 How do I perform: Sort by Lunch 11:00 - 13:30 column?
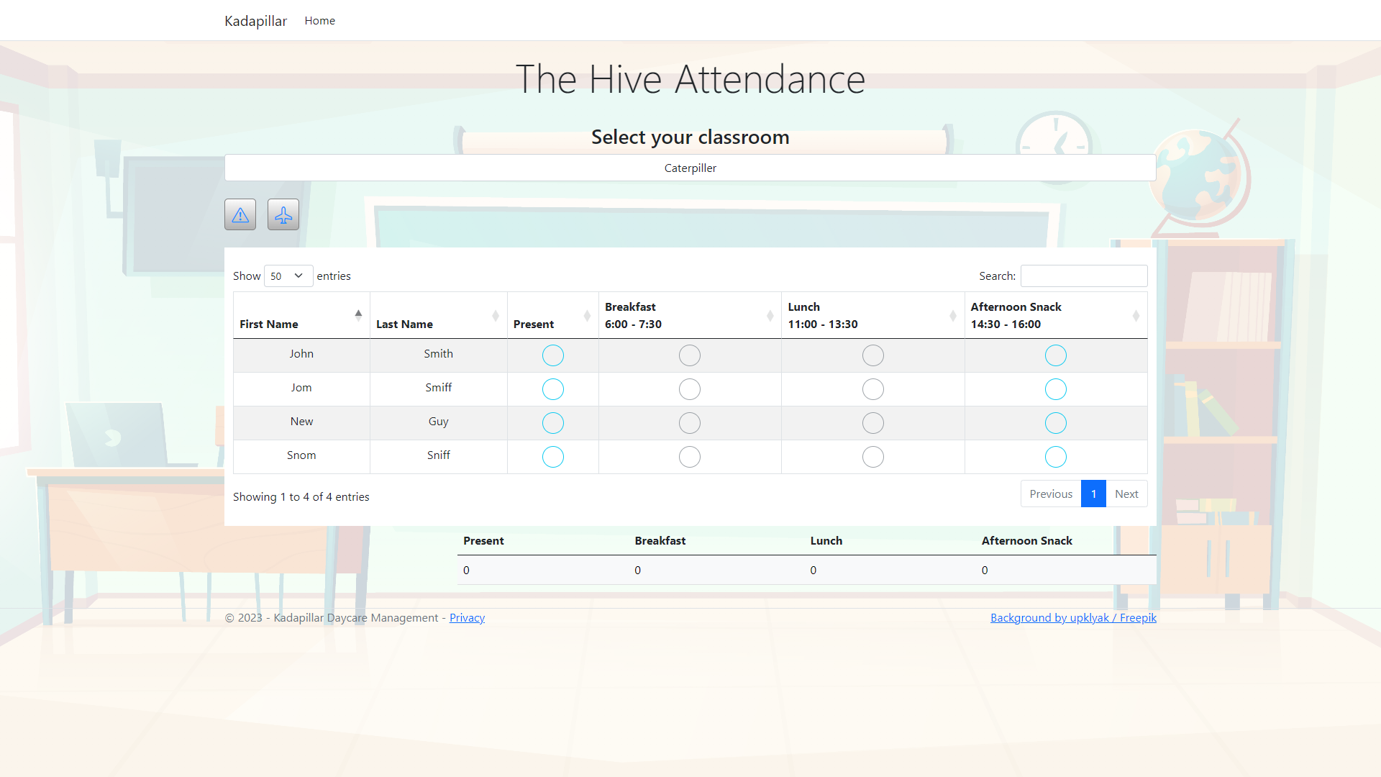click(x=872, y=315)
